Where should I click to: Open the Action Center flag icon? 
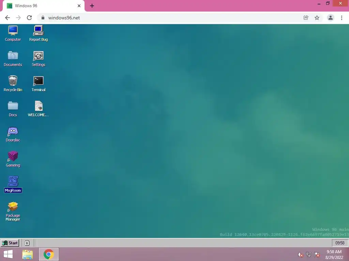pos(317,255)
